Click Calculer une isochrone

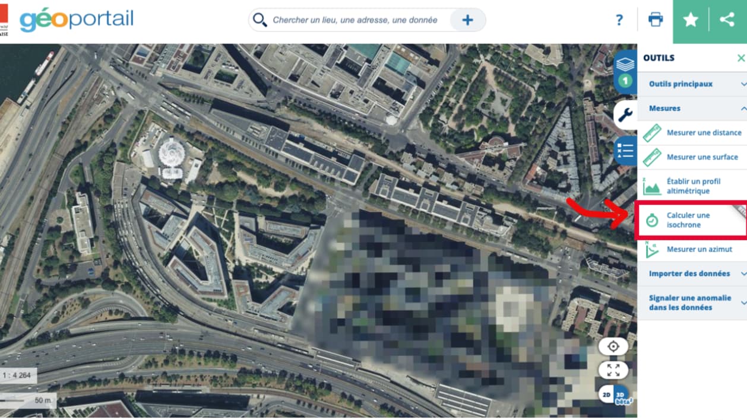pos(692,220)
